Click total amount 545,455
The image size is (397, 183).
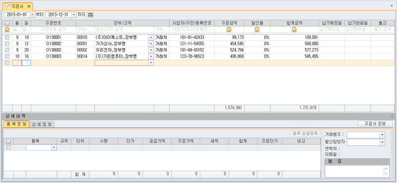pos(311,56)
